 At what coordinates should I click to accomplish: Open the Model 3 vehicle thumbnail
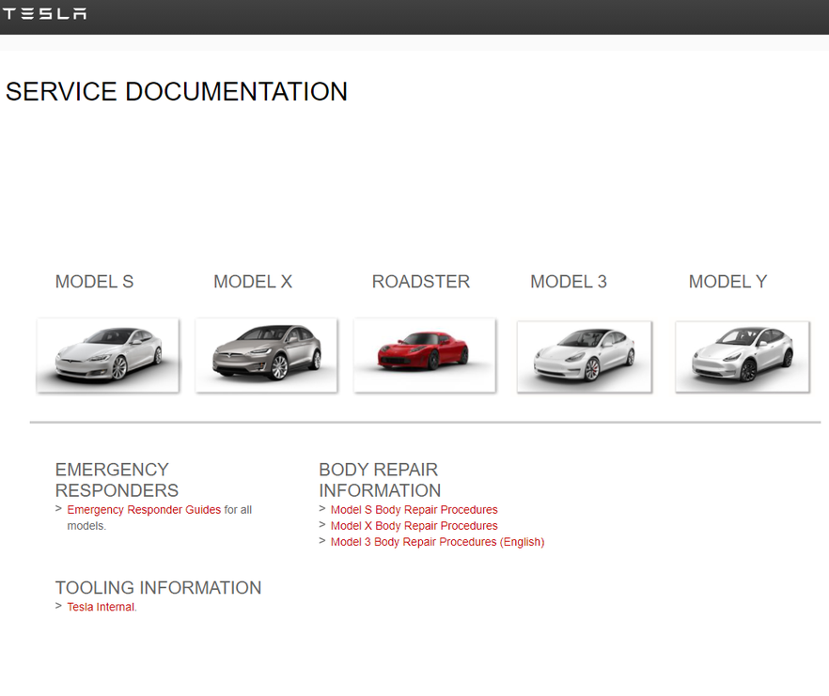pos(584,355)
